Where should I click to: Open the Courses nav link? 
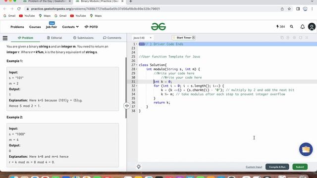tap(35, 27)
